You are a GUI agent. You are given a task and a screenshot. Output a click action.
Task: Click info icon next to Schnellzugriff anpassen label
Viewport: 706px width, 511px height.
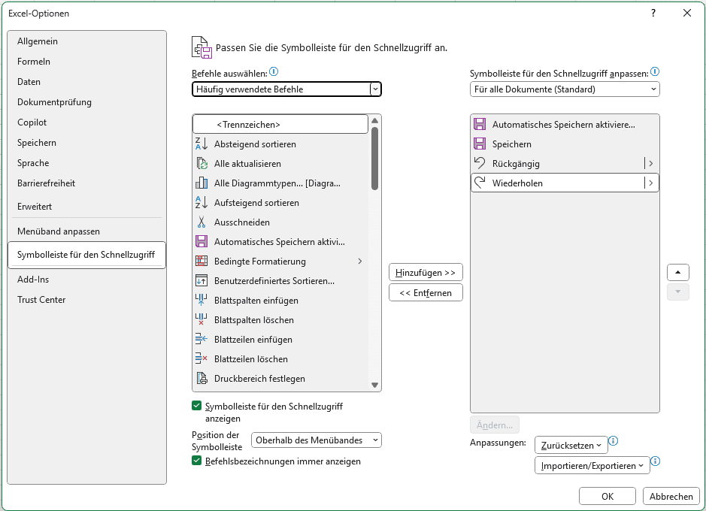(655, 71)
